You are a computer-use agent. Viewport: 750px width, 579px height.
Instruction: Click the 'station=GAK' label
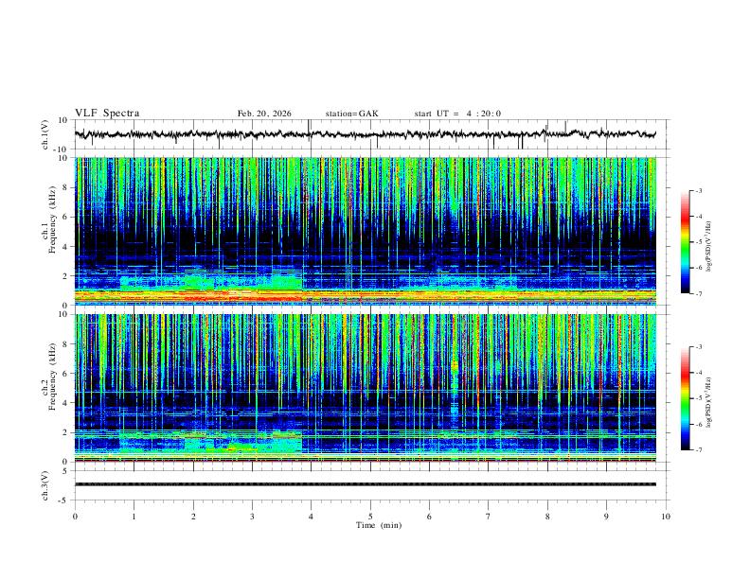click(351, 114)
